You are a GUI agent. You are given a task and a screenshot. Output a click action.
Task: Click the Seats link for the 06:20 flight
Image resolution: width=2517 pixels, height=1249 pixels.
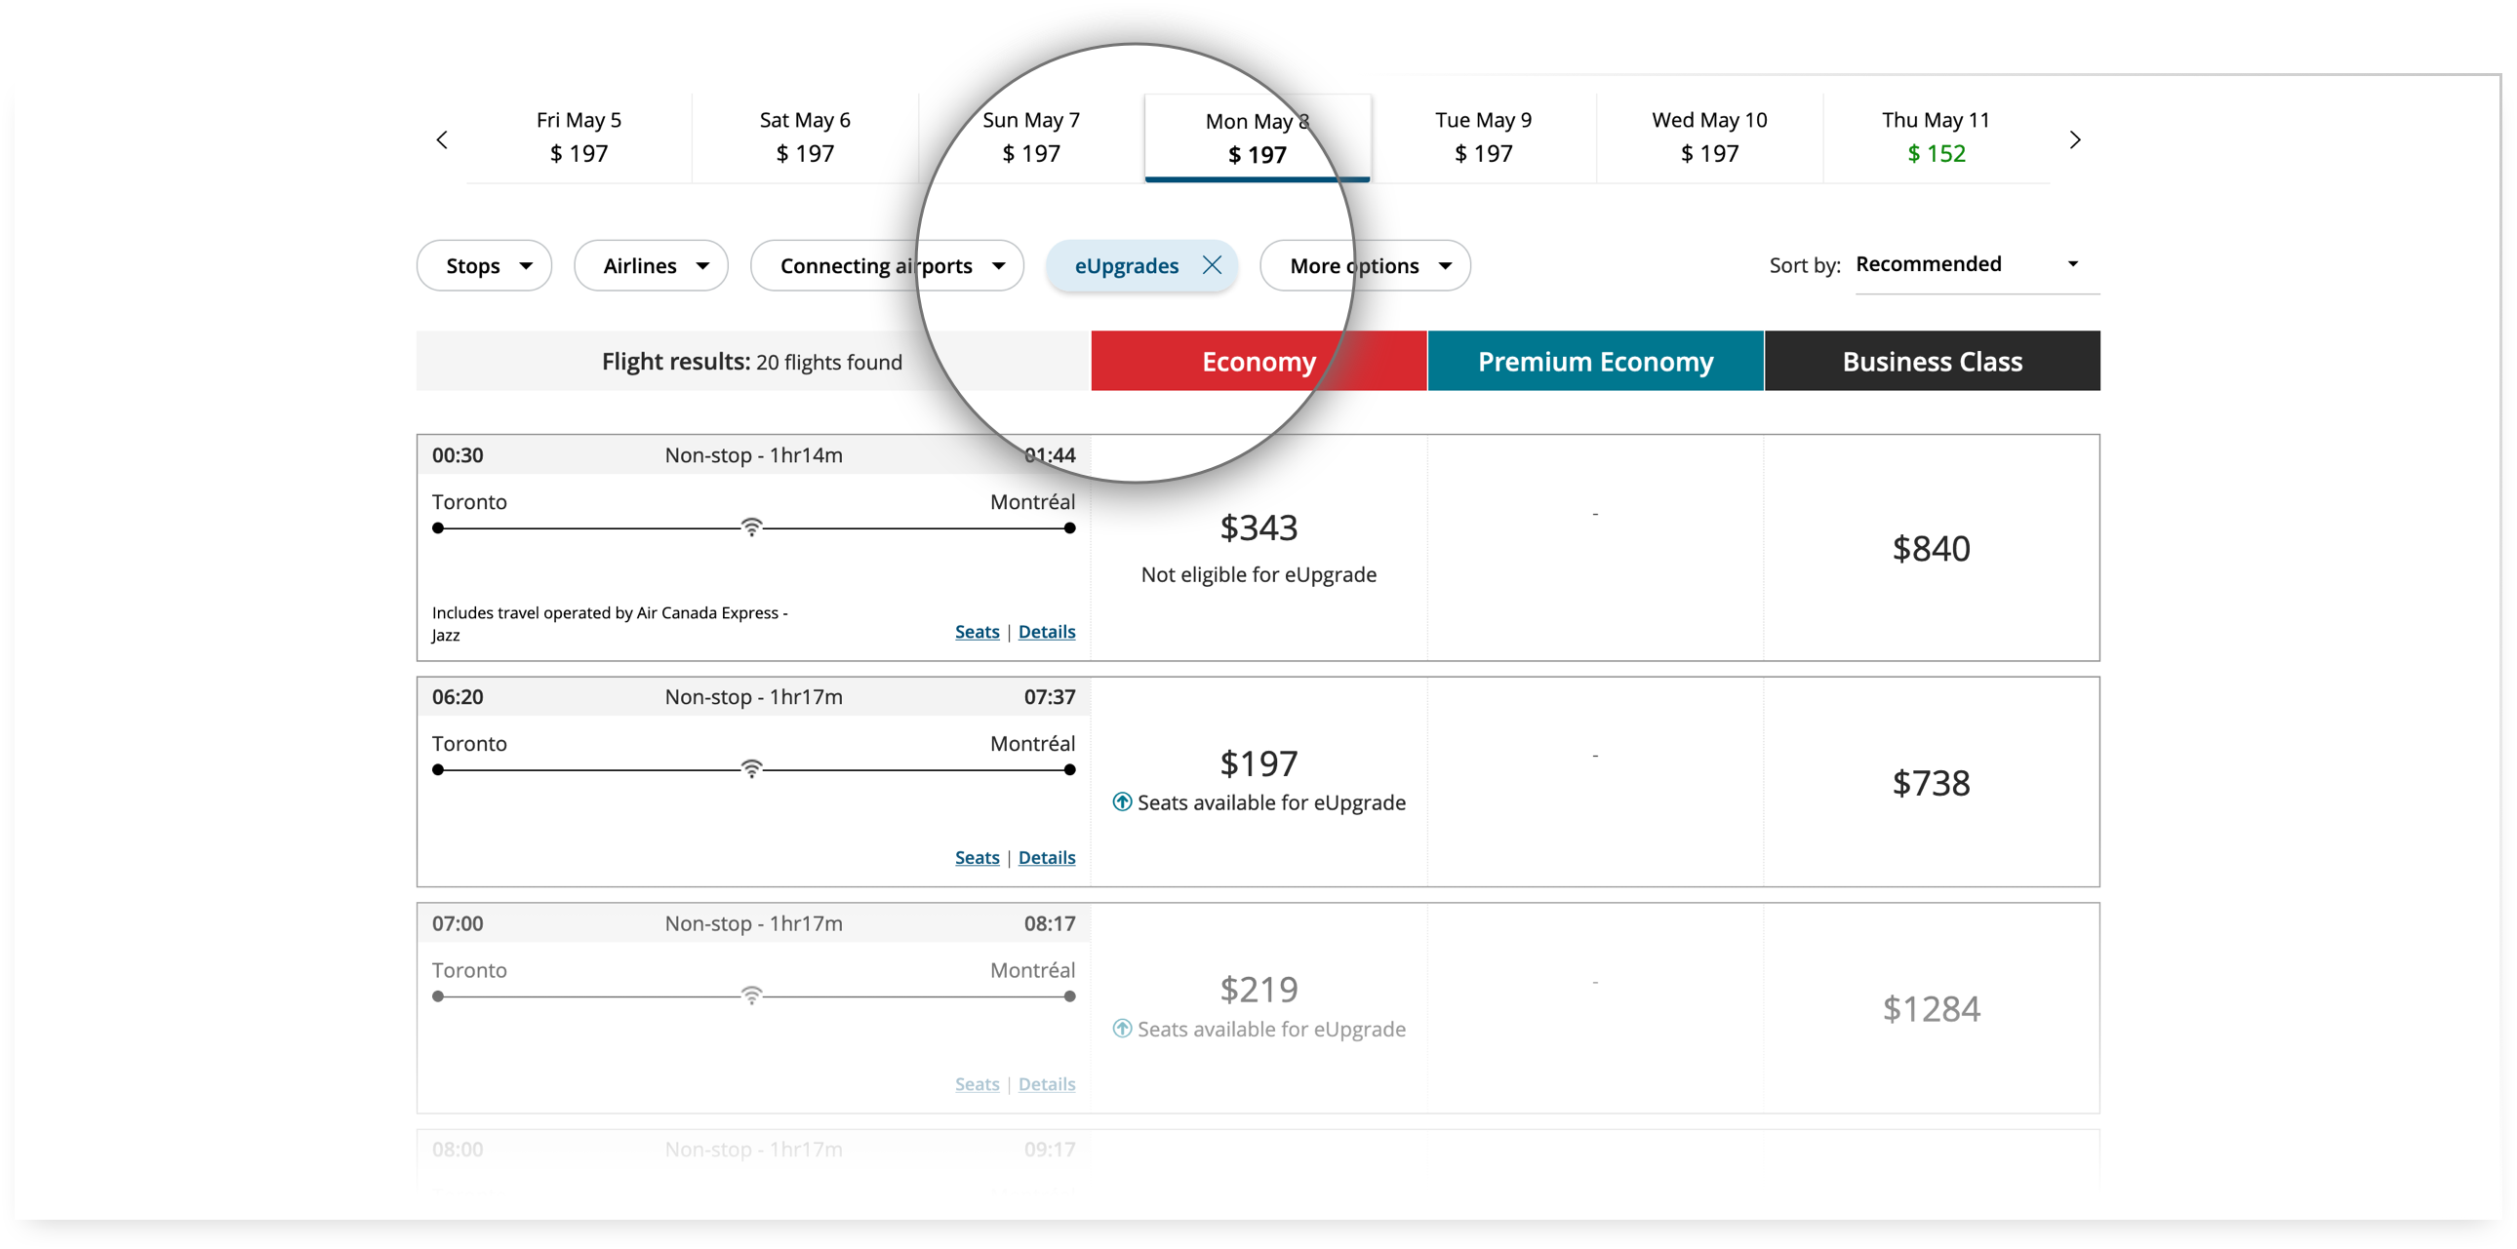(x=975, y=856)
